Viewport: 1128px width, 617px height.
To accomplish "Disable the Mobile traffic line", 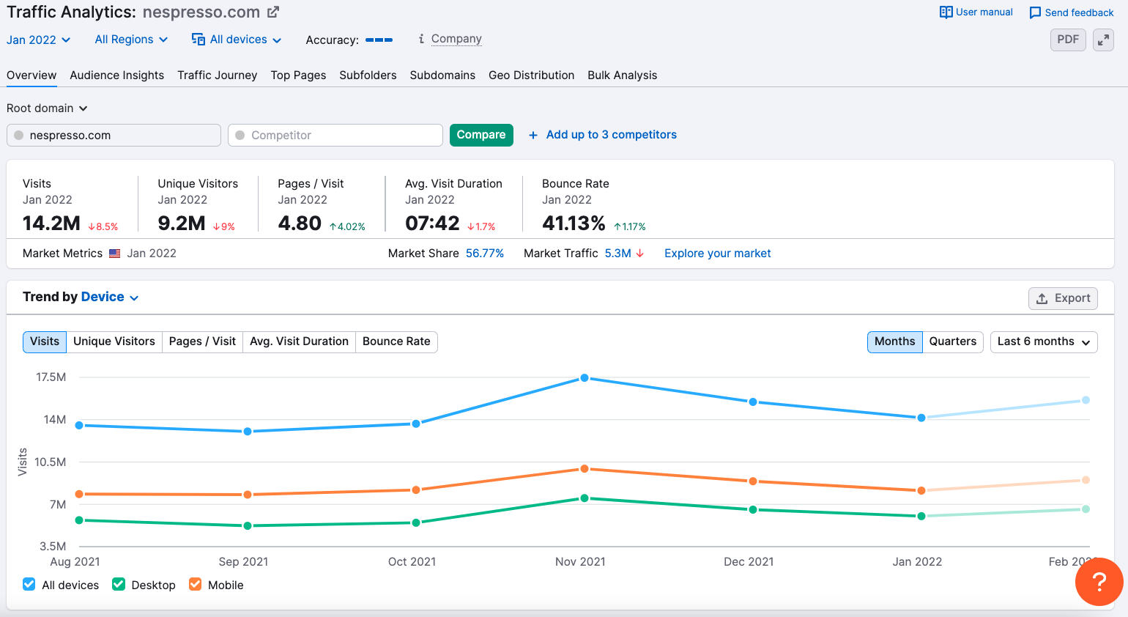I will point(195,584).
